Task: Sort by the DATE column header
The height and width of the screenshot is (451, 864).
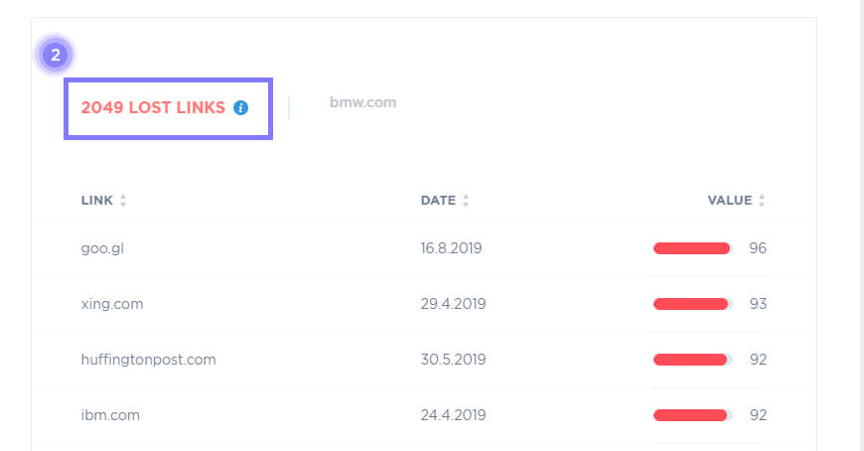Action: 438,201
